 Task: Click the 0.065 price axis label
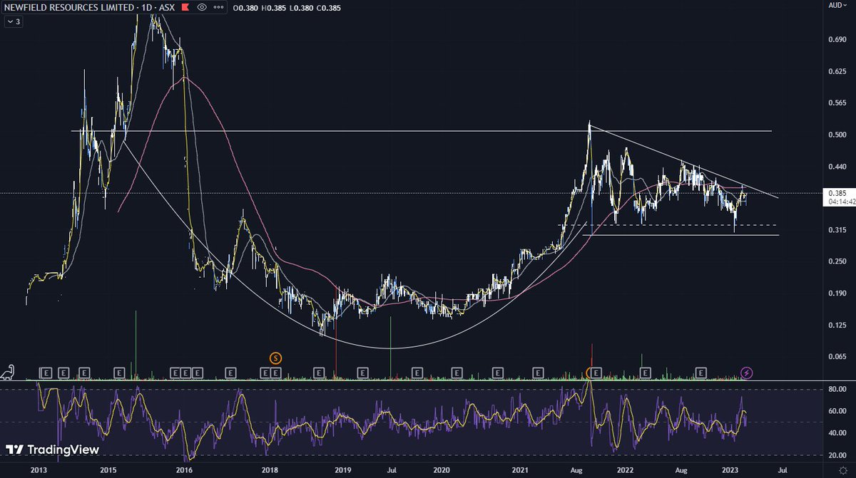tap(836, 357)
